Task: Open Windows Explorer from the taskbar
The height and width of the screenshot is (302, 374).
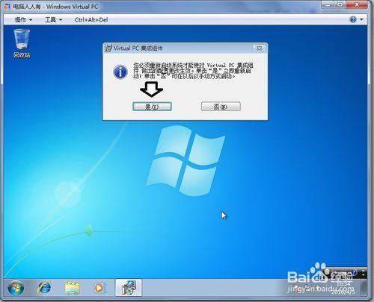Action: pyautogui.click(x=73, y=288)
